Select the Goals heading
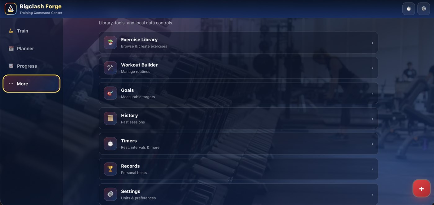434x205 pixels. [127, 90]
